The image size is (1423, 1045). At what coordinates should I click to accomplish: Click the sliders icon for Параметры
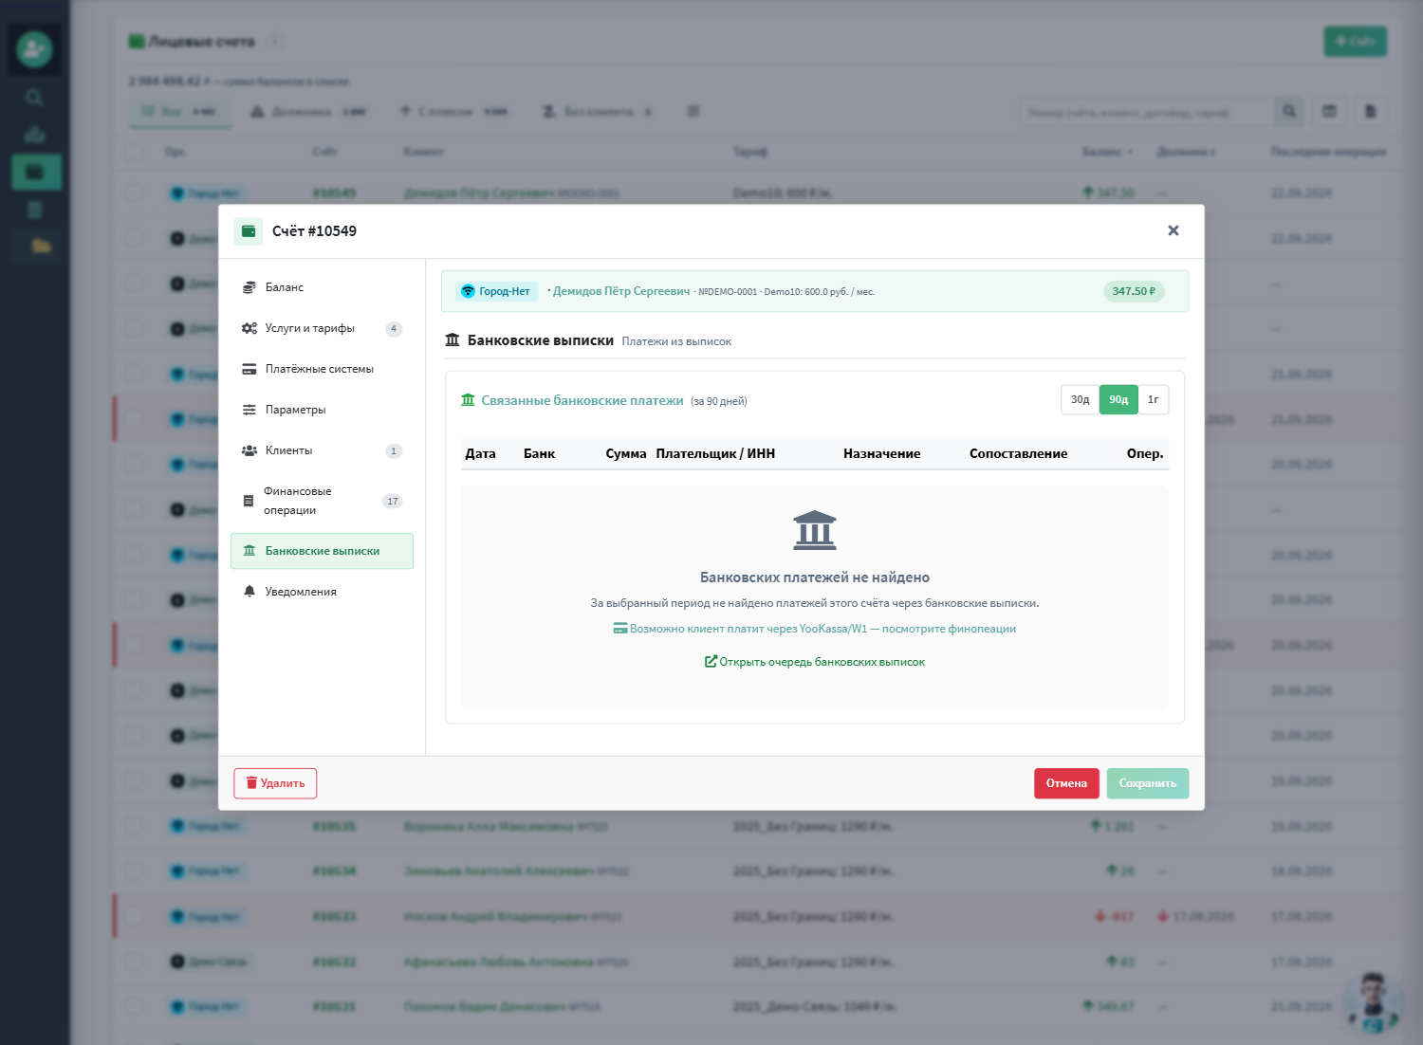click(x=249, y=410)
